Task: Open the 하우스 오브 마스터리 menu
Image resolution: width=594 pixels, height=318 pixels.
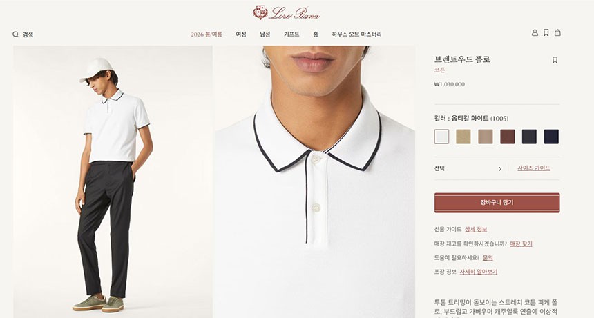Action: [x=356, y=34]
